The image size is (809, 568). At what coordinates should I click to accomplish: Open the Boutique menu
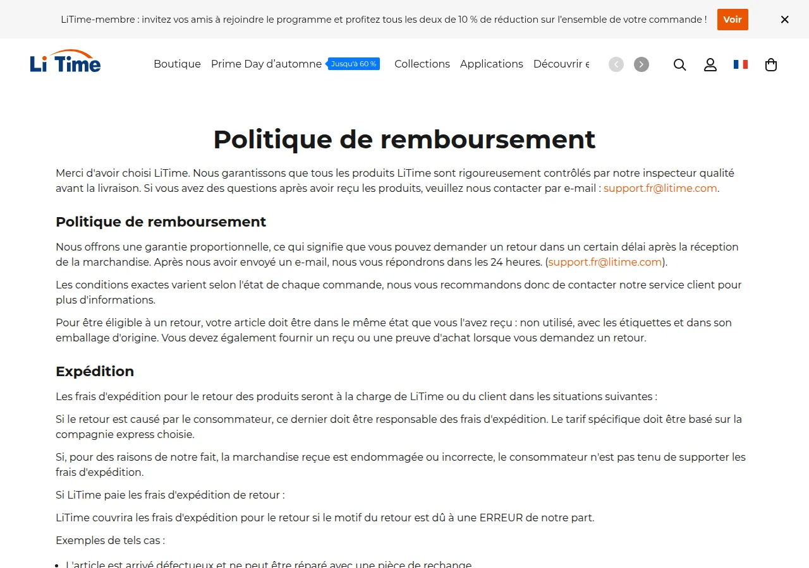coord(177,64)
